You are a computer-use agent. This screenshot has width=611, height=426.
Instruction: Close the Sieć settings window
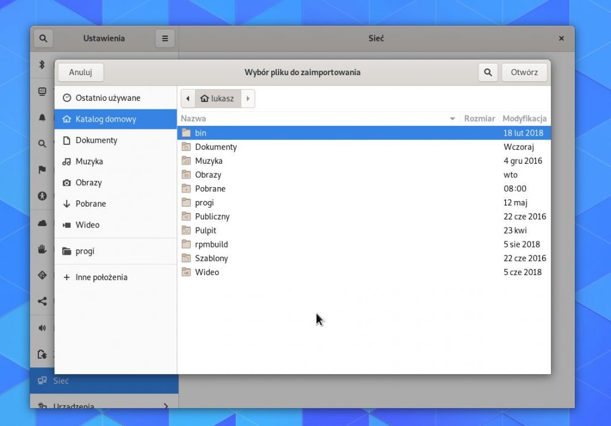561,38
